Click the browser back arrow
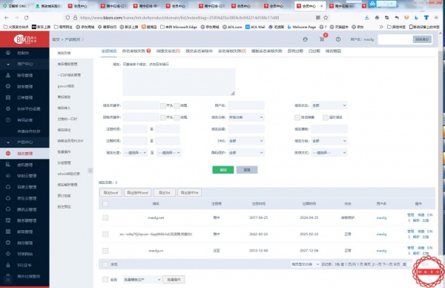This screenshot has height=288, width=445. (x=7, y=18)
